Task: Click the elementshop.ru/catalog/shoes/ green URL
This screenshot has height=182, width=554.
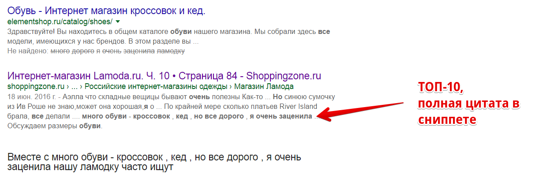Action: tap(60, 22)
